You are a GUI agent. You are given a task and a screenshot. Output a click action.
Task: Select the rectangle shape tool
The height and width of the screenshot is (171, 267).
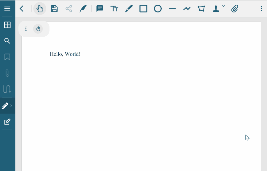pos(143,9)
